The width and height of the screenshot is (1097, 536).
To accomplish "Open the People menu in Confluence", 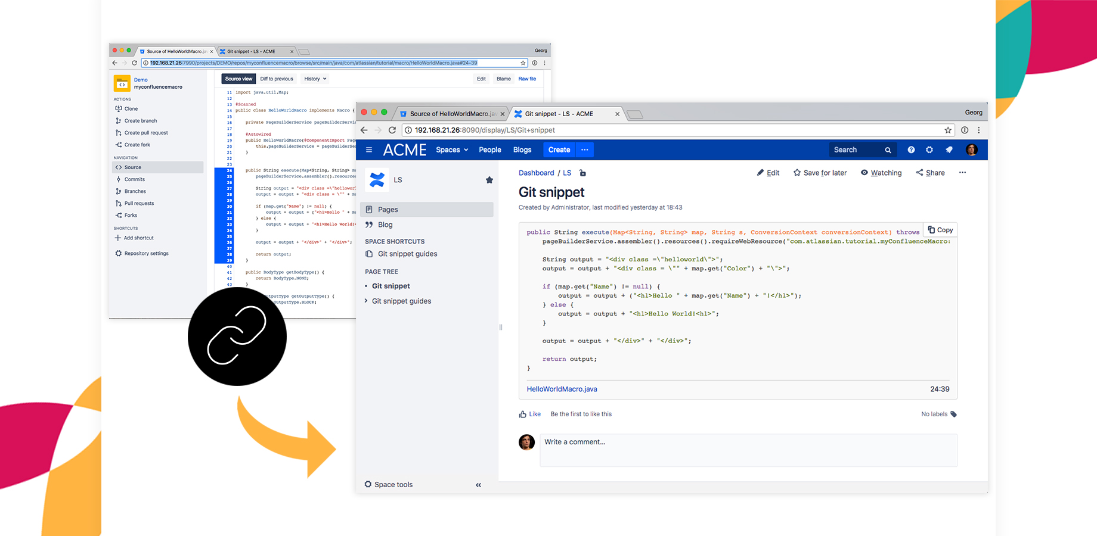I will (490, 149).
